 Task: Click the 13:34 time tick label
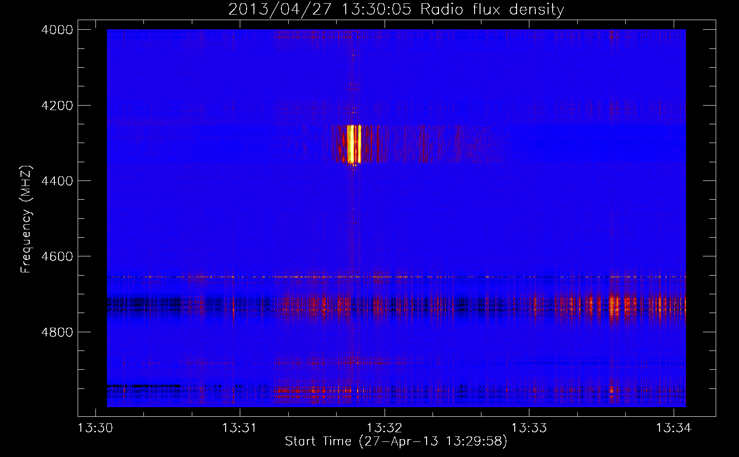click(x=674, y=428)
